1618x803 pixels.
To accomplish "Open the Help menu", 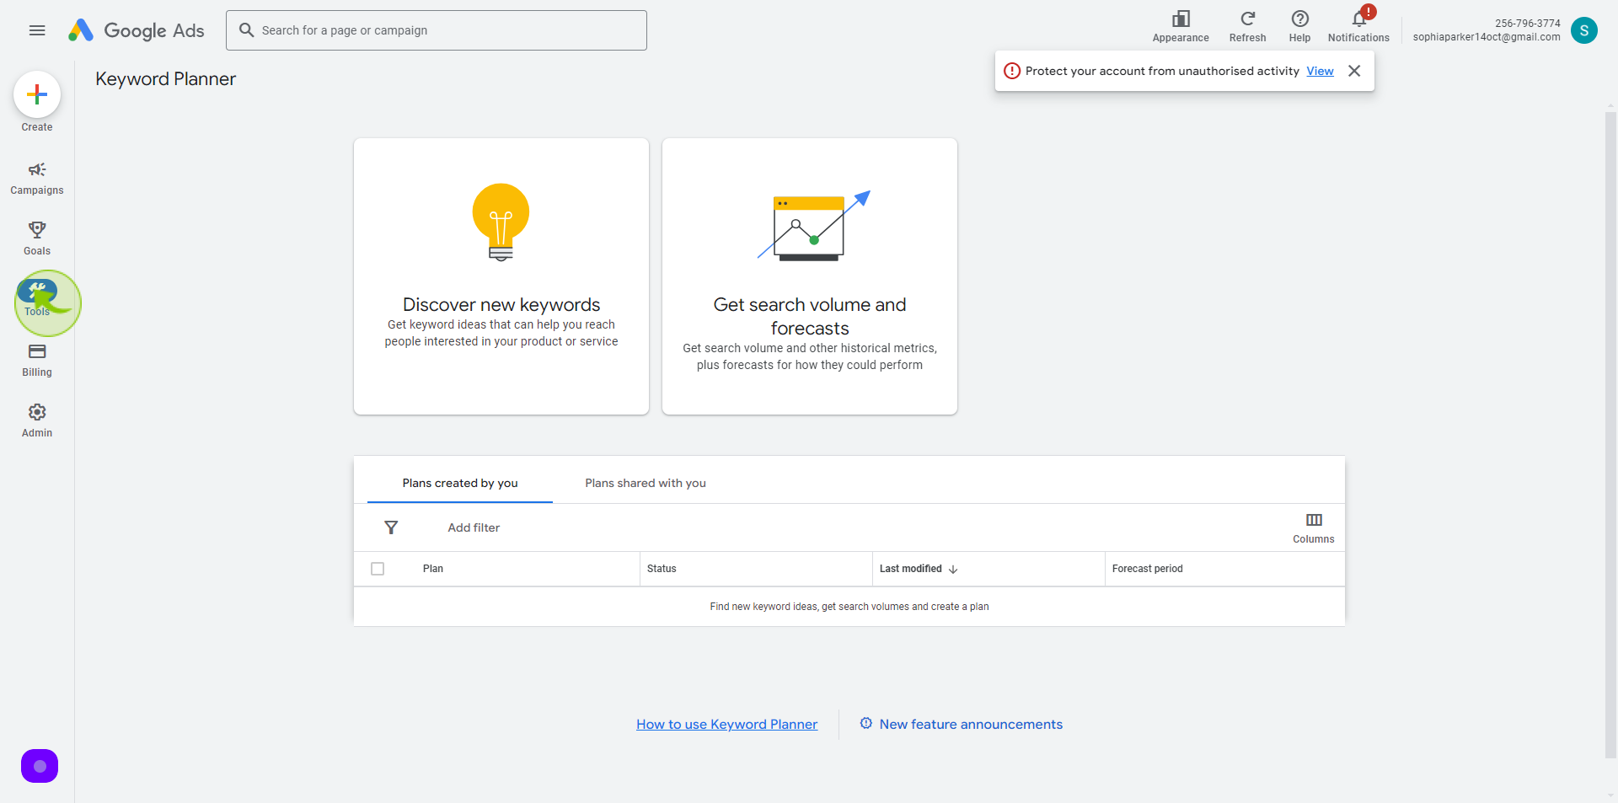I will [1300, 27].
